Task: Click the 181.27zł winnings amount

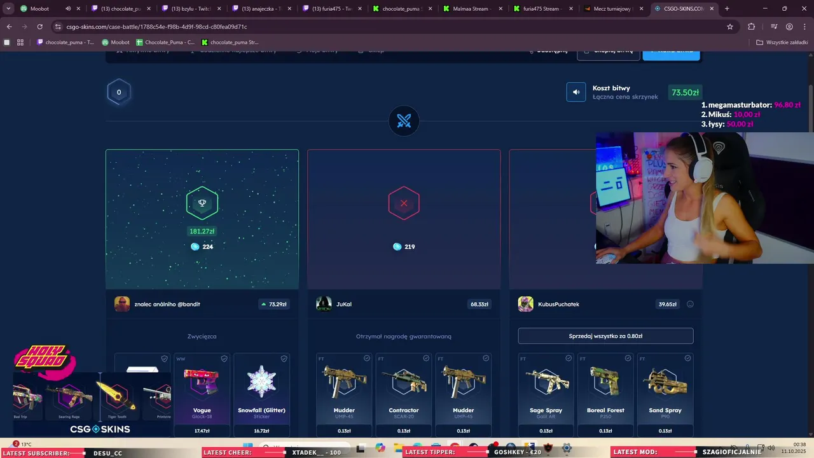Action: [202, 232]
